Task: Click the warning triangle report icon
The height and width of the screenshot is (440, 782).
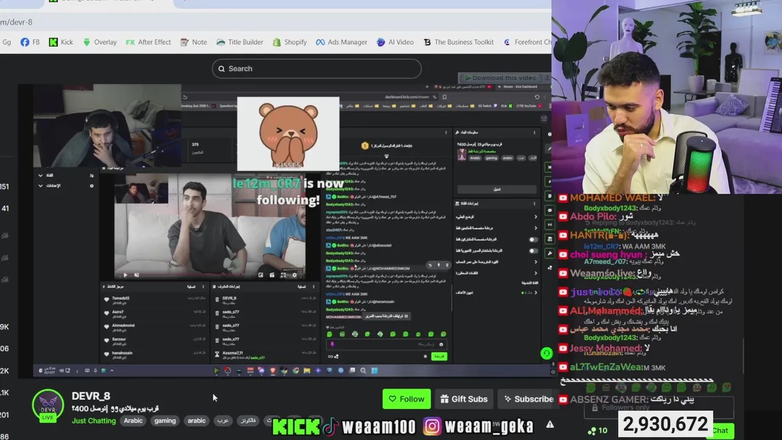Action: coord(550,424)
